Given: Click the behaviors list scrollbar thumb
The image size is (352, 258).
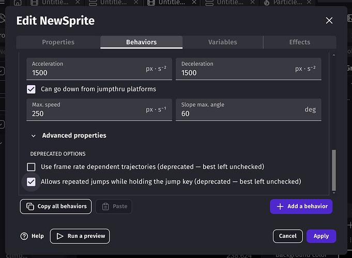Looking at the screenshot, I should pyautogui.click(x=334, y=170).
